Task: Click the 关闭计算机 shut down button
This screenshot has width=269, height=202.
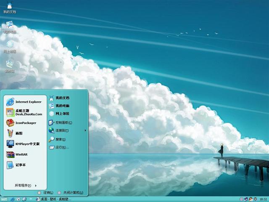Action: 70,193
